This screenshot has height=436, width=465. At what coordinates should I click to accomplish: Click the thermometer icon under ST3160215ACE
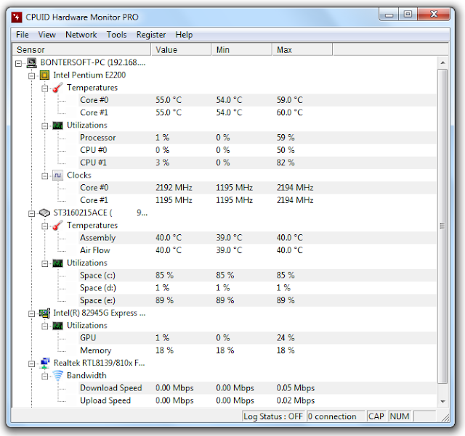[57, 226]
